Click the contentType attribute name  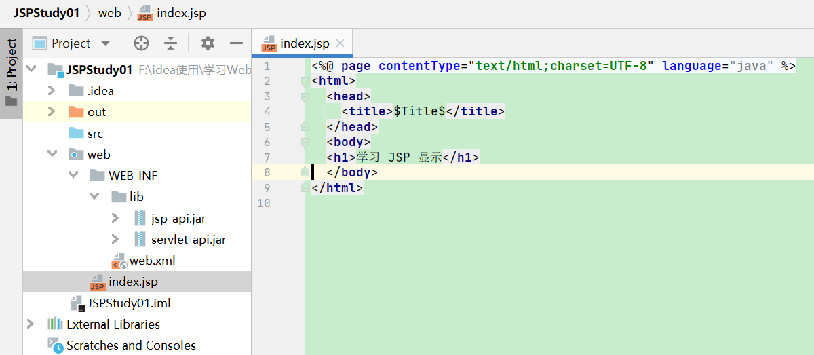point(419,66)
